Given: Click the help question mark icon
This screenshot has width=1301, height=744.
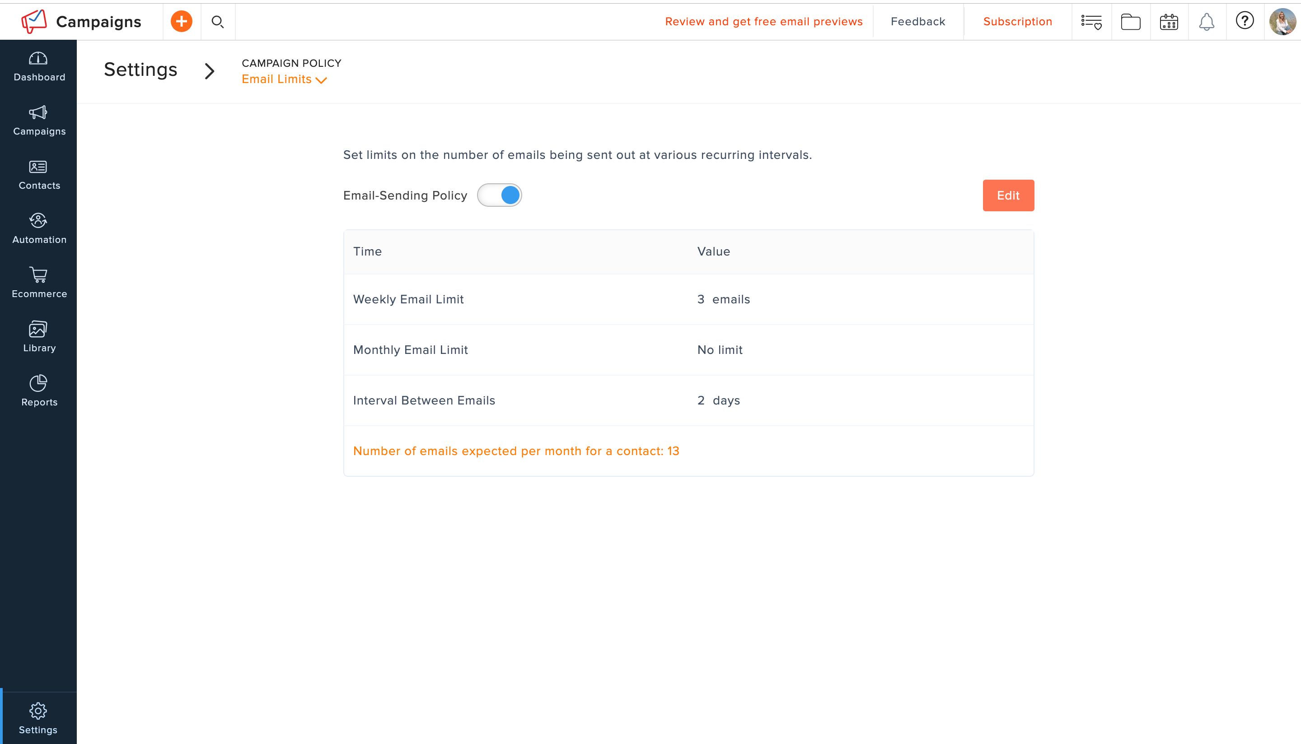Looking at the screenshot, I should (x=1245, y=21).
